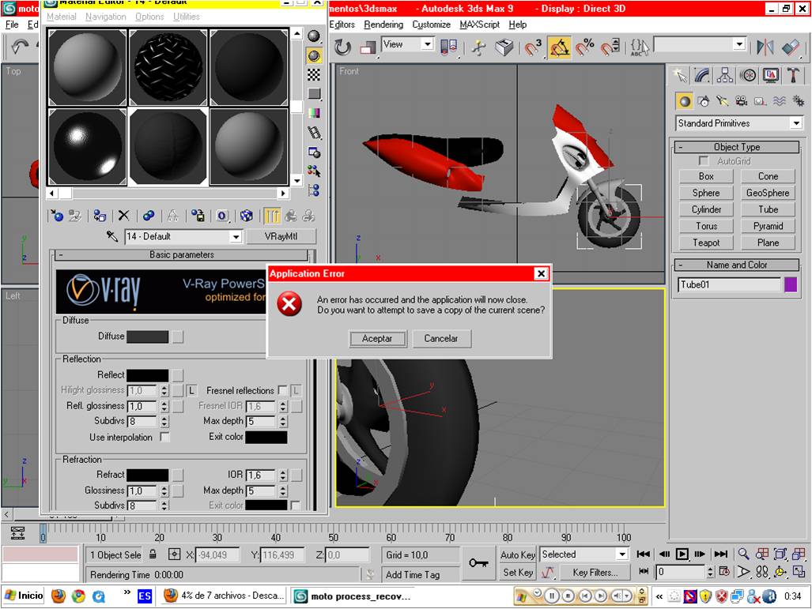This screenshot has height=609, width=812.
Task: Click the purple object color swatch
Action: pos(791,284)
